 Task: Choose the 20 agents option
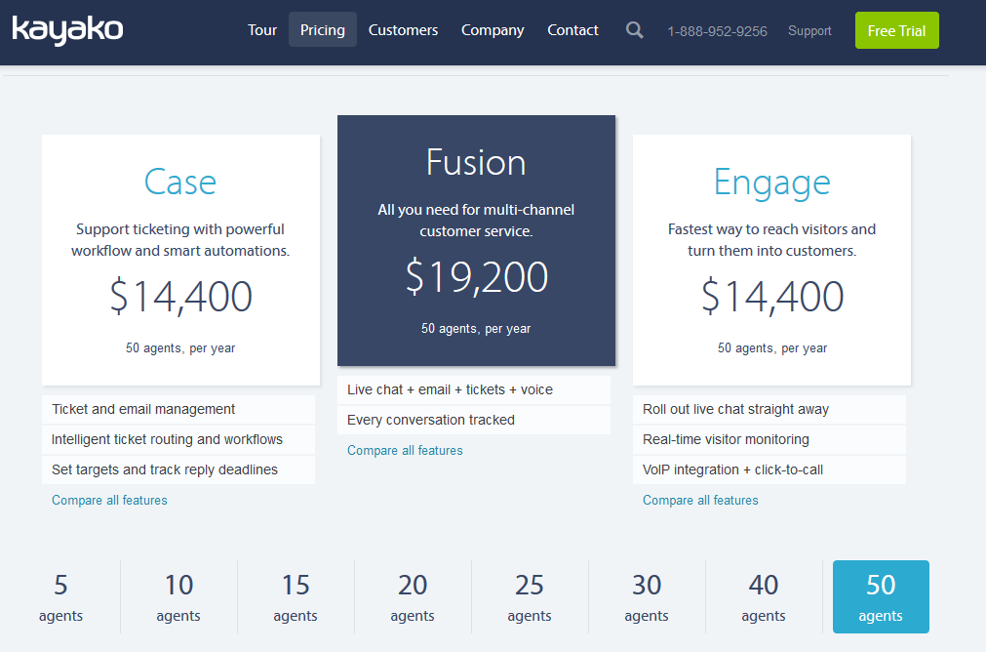coord(413,596)
